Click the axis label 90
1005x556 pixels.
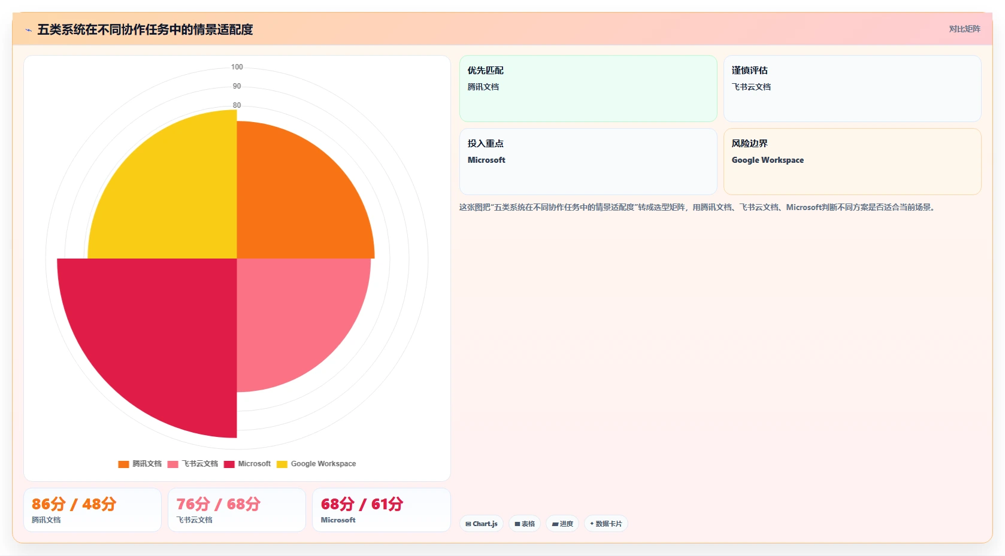coord(237,86)
